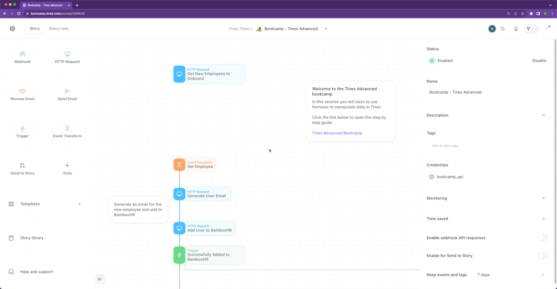Show the browser tab list chevron

tap(551, 5)
